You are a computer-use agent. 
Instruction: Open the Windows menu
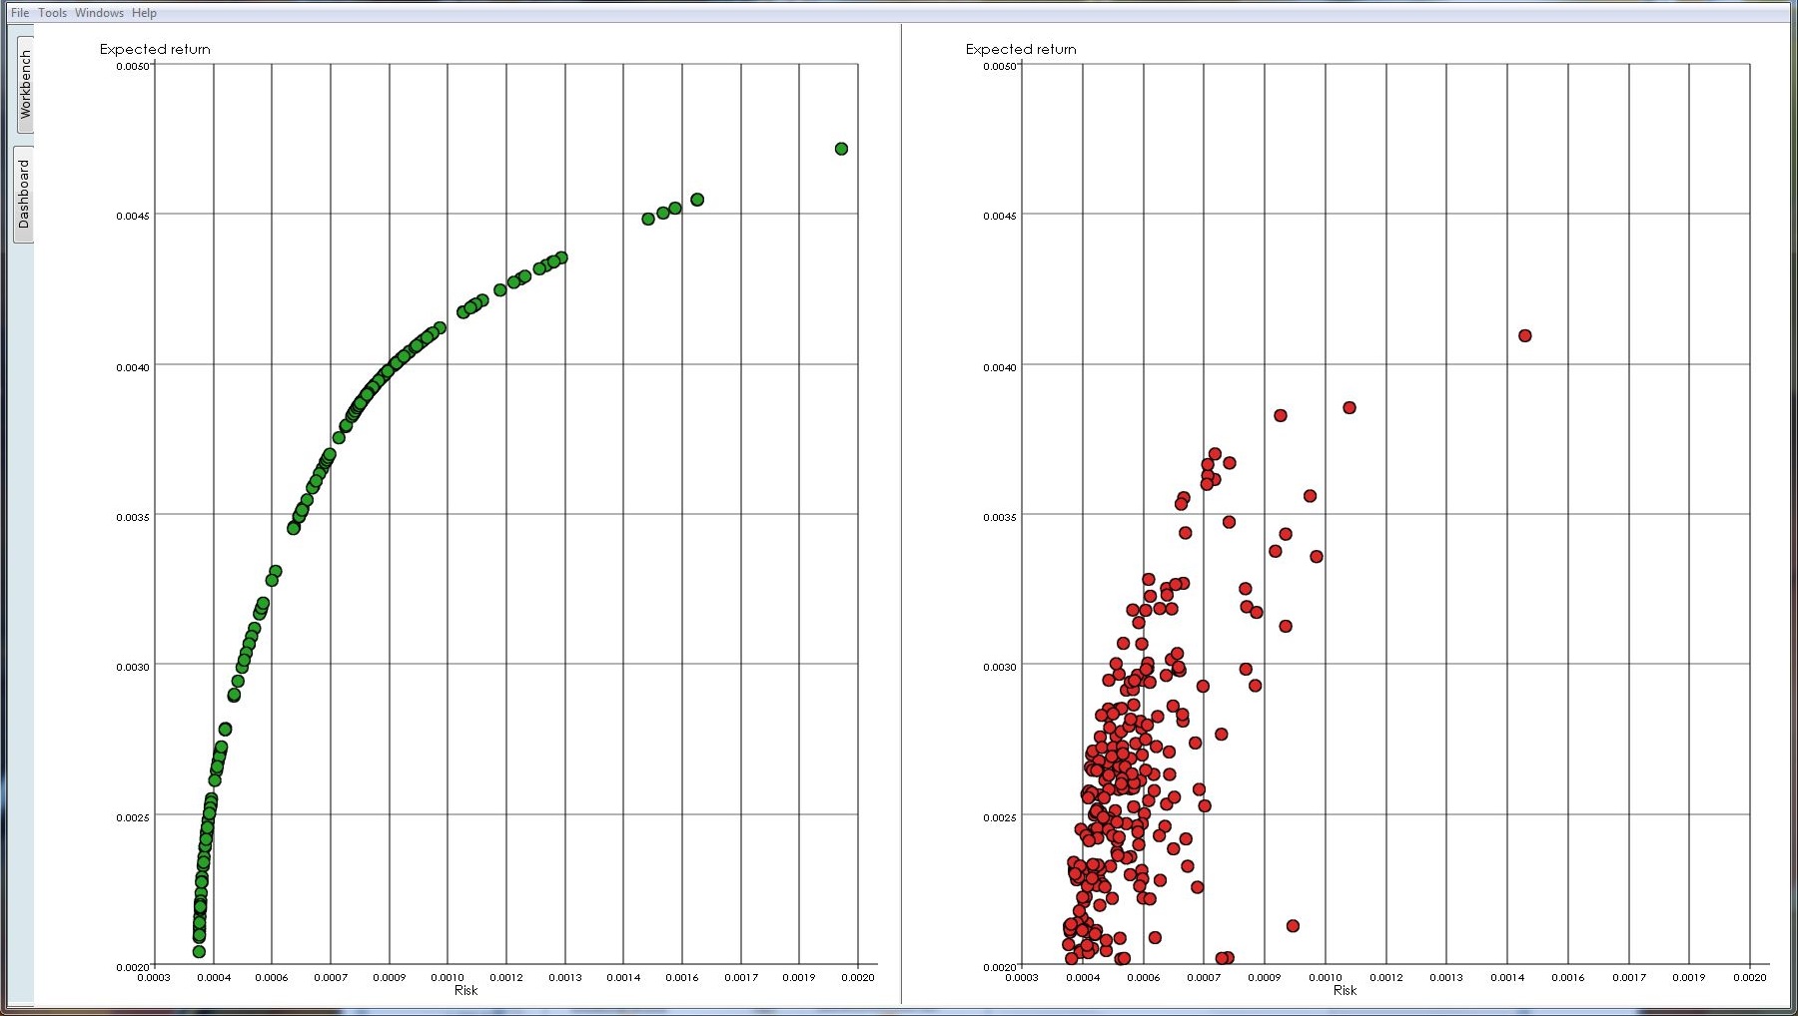[x=99, y=13]
